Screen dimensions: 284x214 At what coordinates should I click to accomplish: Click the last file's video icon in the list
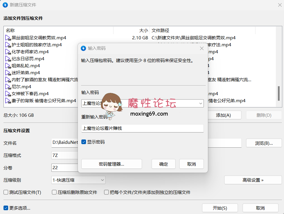point(8,100)
